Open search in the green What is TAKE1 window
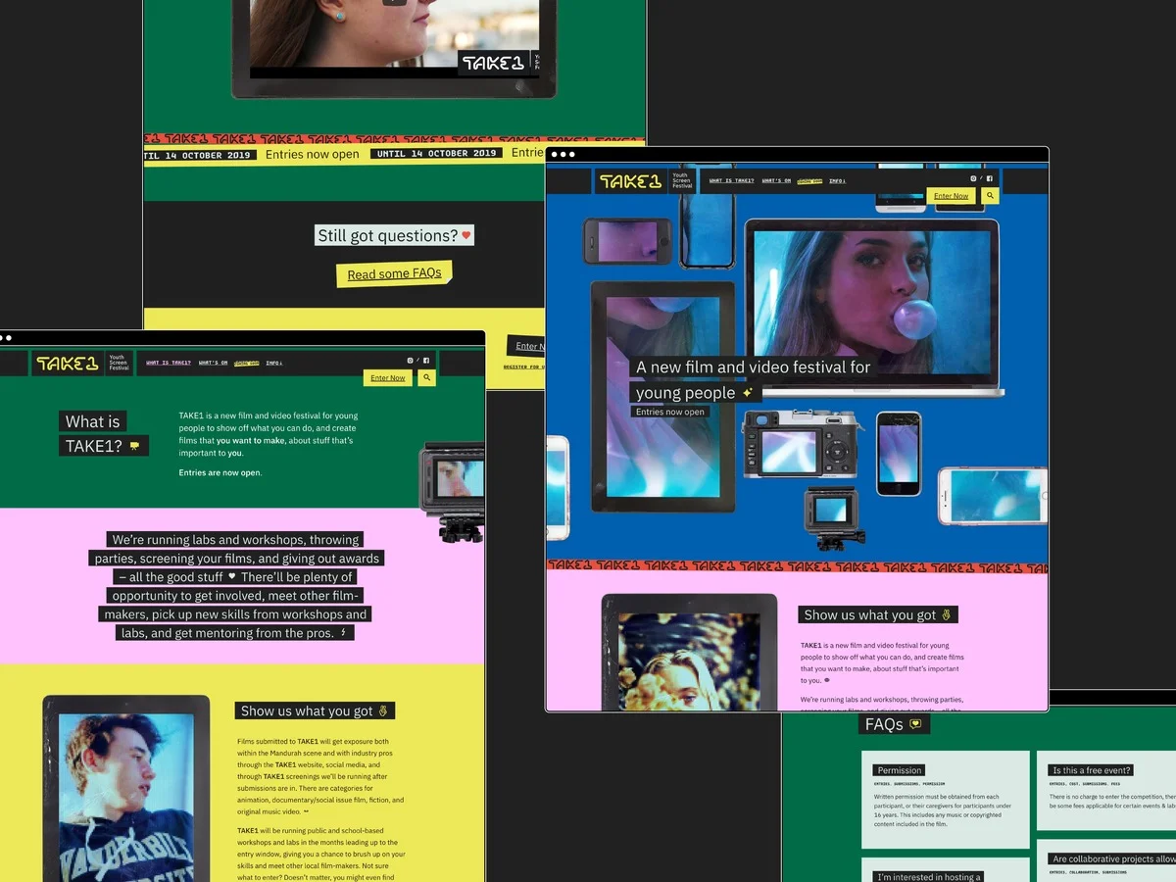Viewport: 1176px width, 882px height. (426, 377)
